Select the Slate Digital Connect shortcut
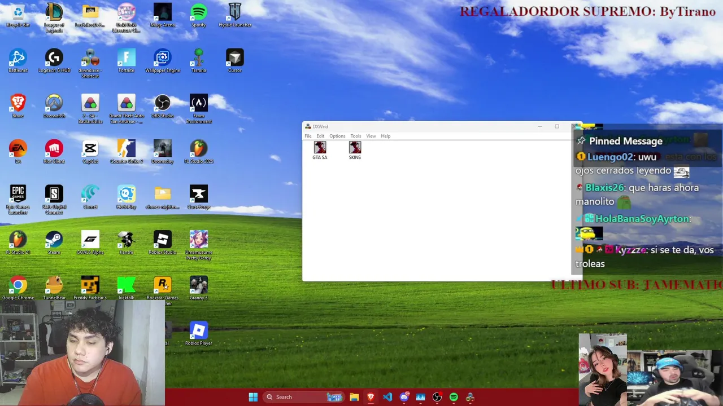 click(x=54, y=200)
